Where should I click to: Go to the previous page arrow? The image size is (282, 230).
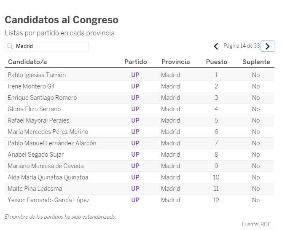(216, 46)
